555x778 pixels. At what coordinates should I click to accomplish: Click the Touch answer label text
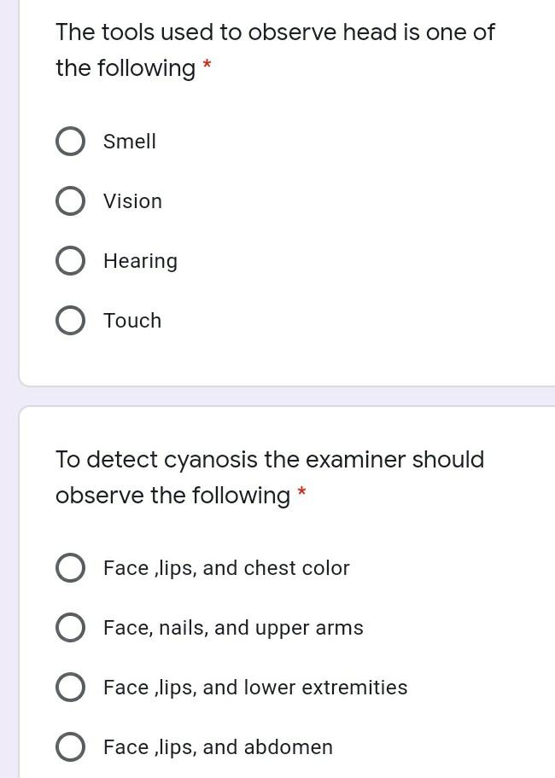click(132, 321)
